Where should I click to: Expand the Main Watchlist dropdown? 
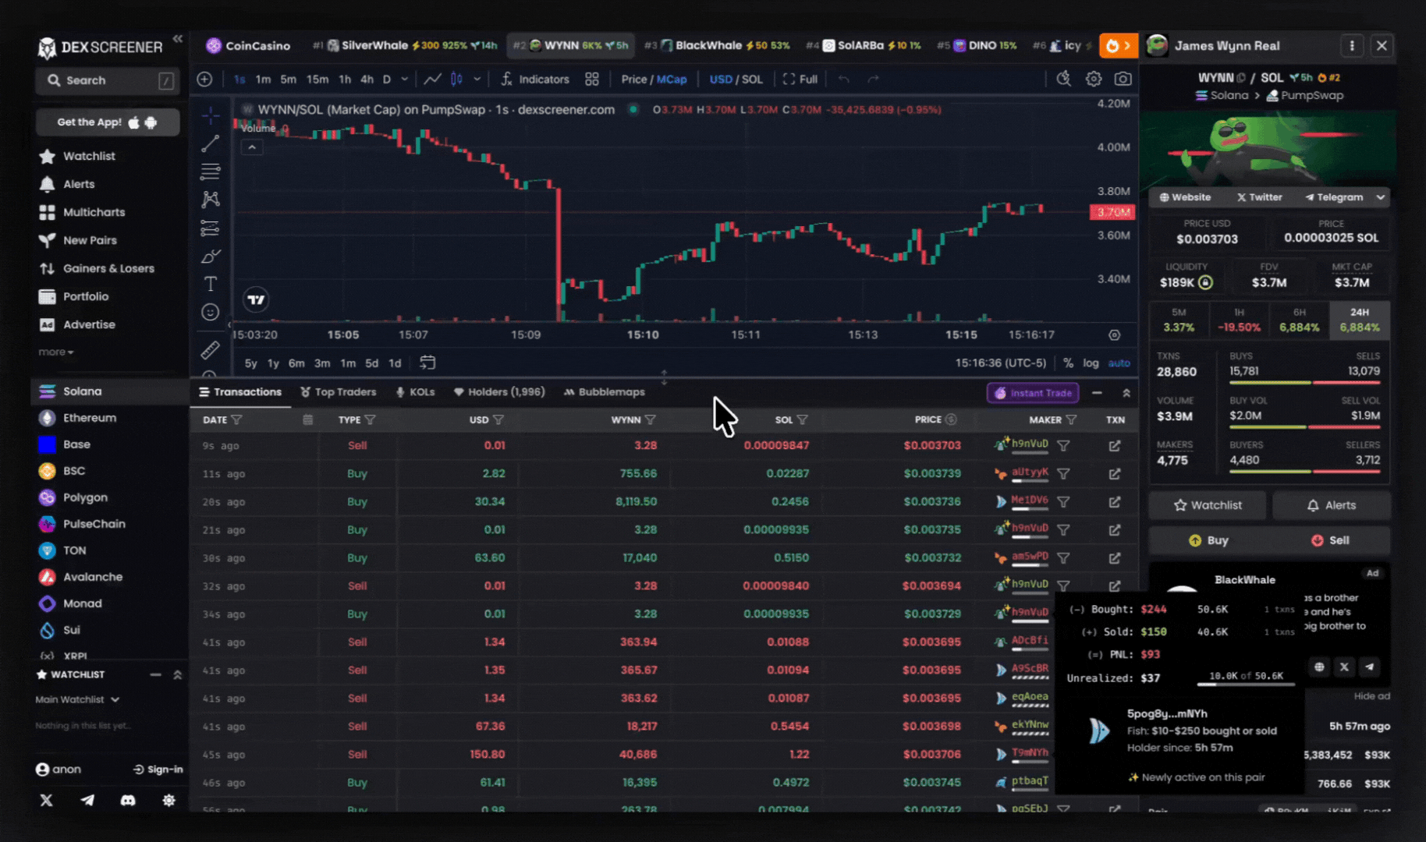pos(77,699)
